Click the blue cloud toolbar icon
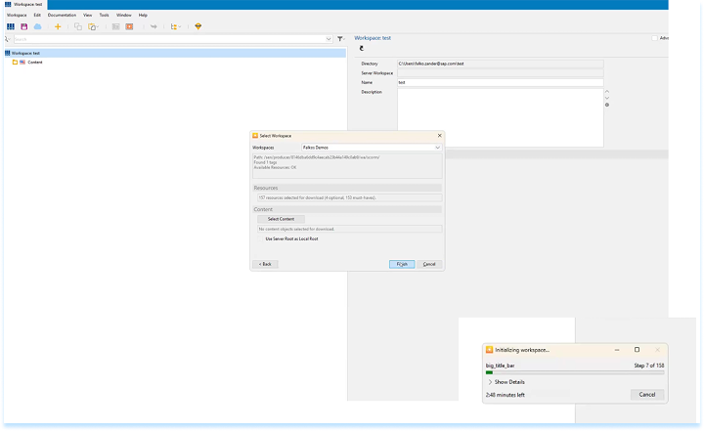Viewport: 704px width, 431px height. click(x=37, y=26)
